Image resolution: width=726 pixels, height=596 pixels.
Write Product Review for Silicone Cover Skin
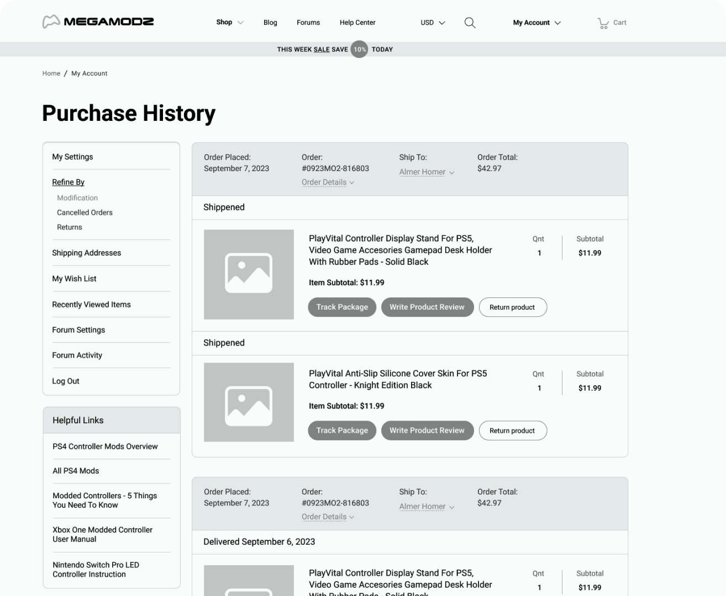click(427, 430)
